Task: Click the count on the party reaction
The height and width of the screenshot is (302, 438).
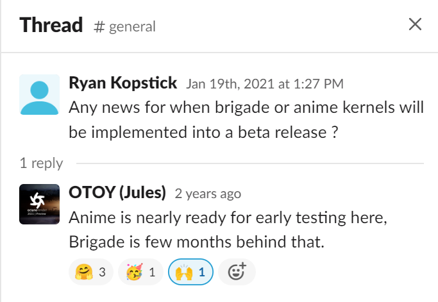Action: [x=152, y=272]
